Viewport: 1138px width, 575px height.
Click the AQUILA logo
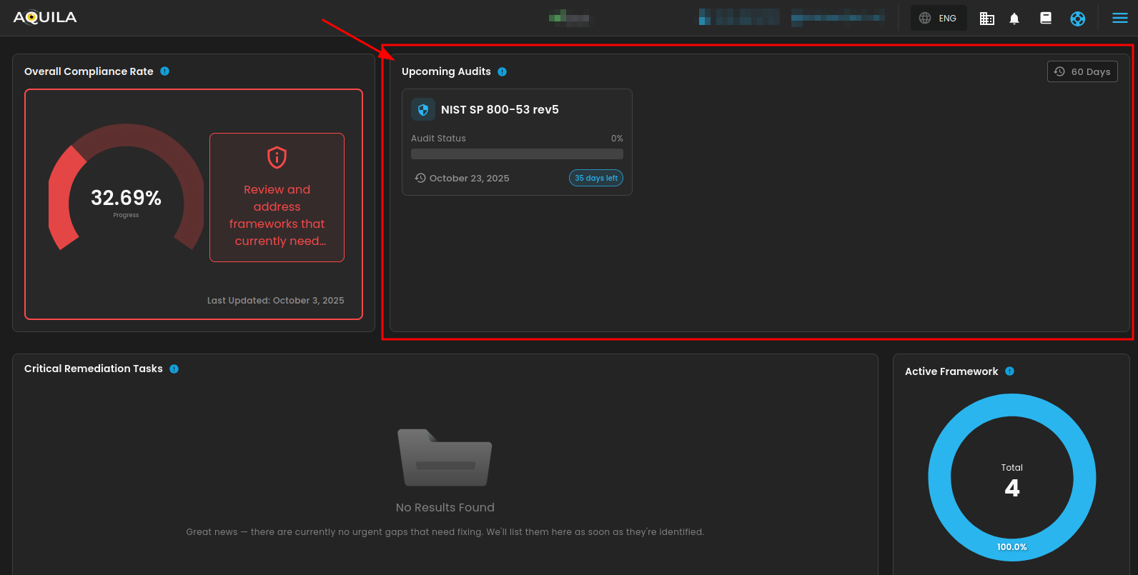coord(45,18)
